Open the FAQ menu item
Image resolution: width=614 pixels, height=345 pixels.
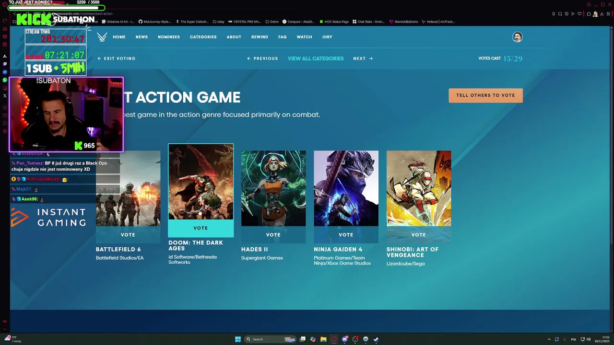point(282,37)
